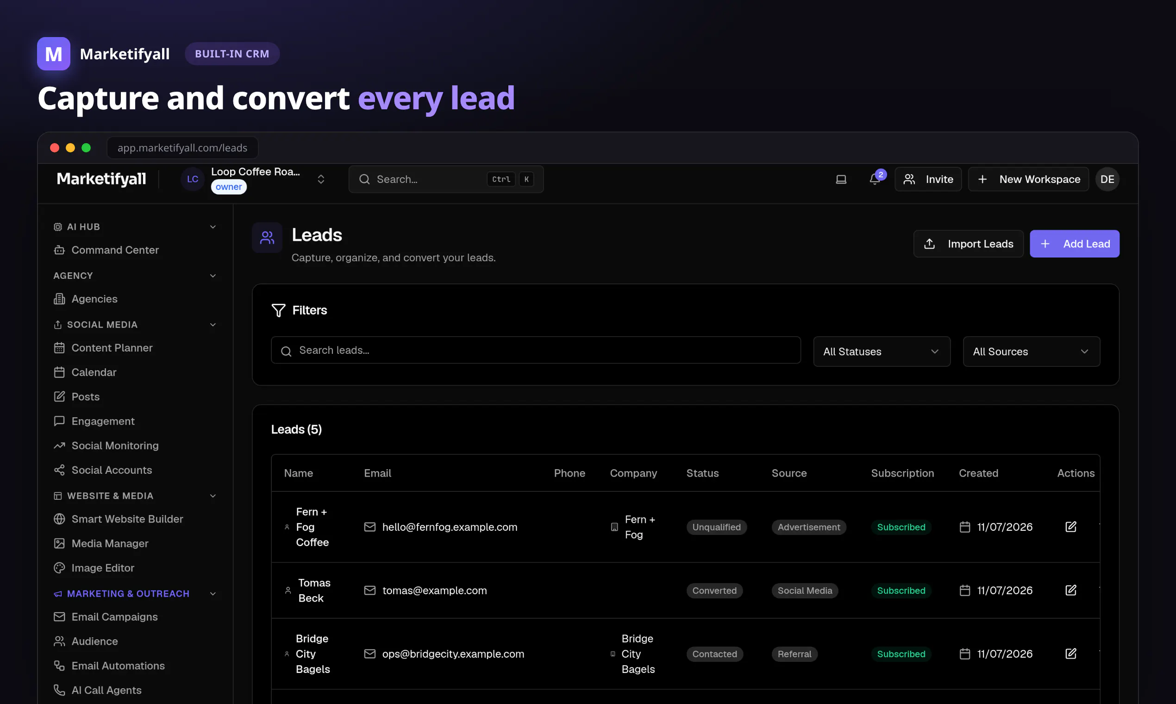1176x704 pixels.
Task: Click the Agencies building icon
Action: tap(59, 299)
